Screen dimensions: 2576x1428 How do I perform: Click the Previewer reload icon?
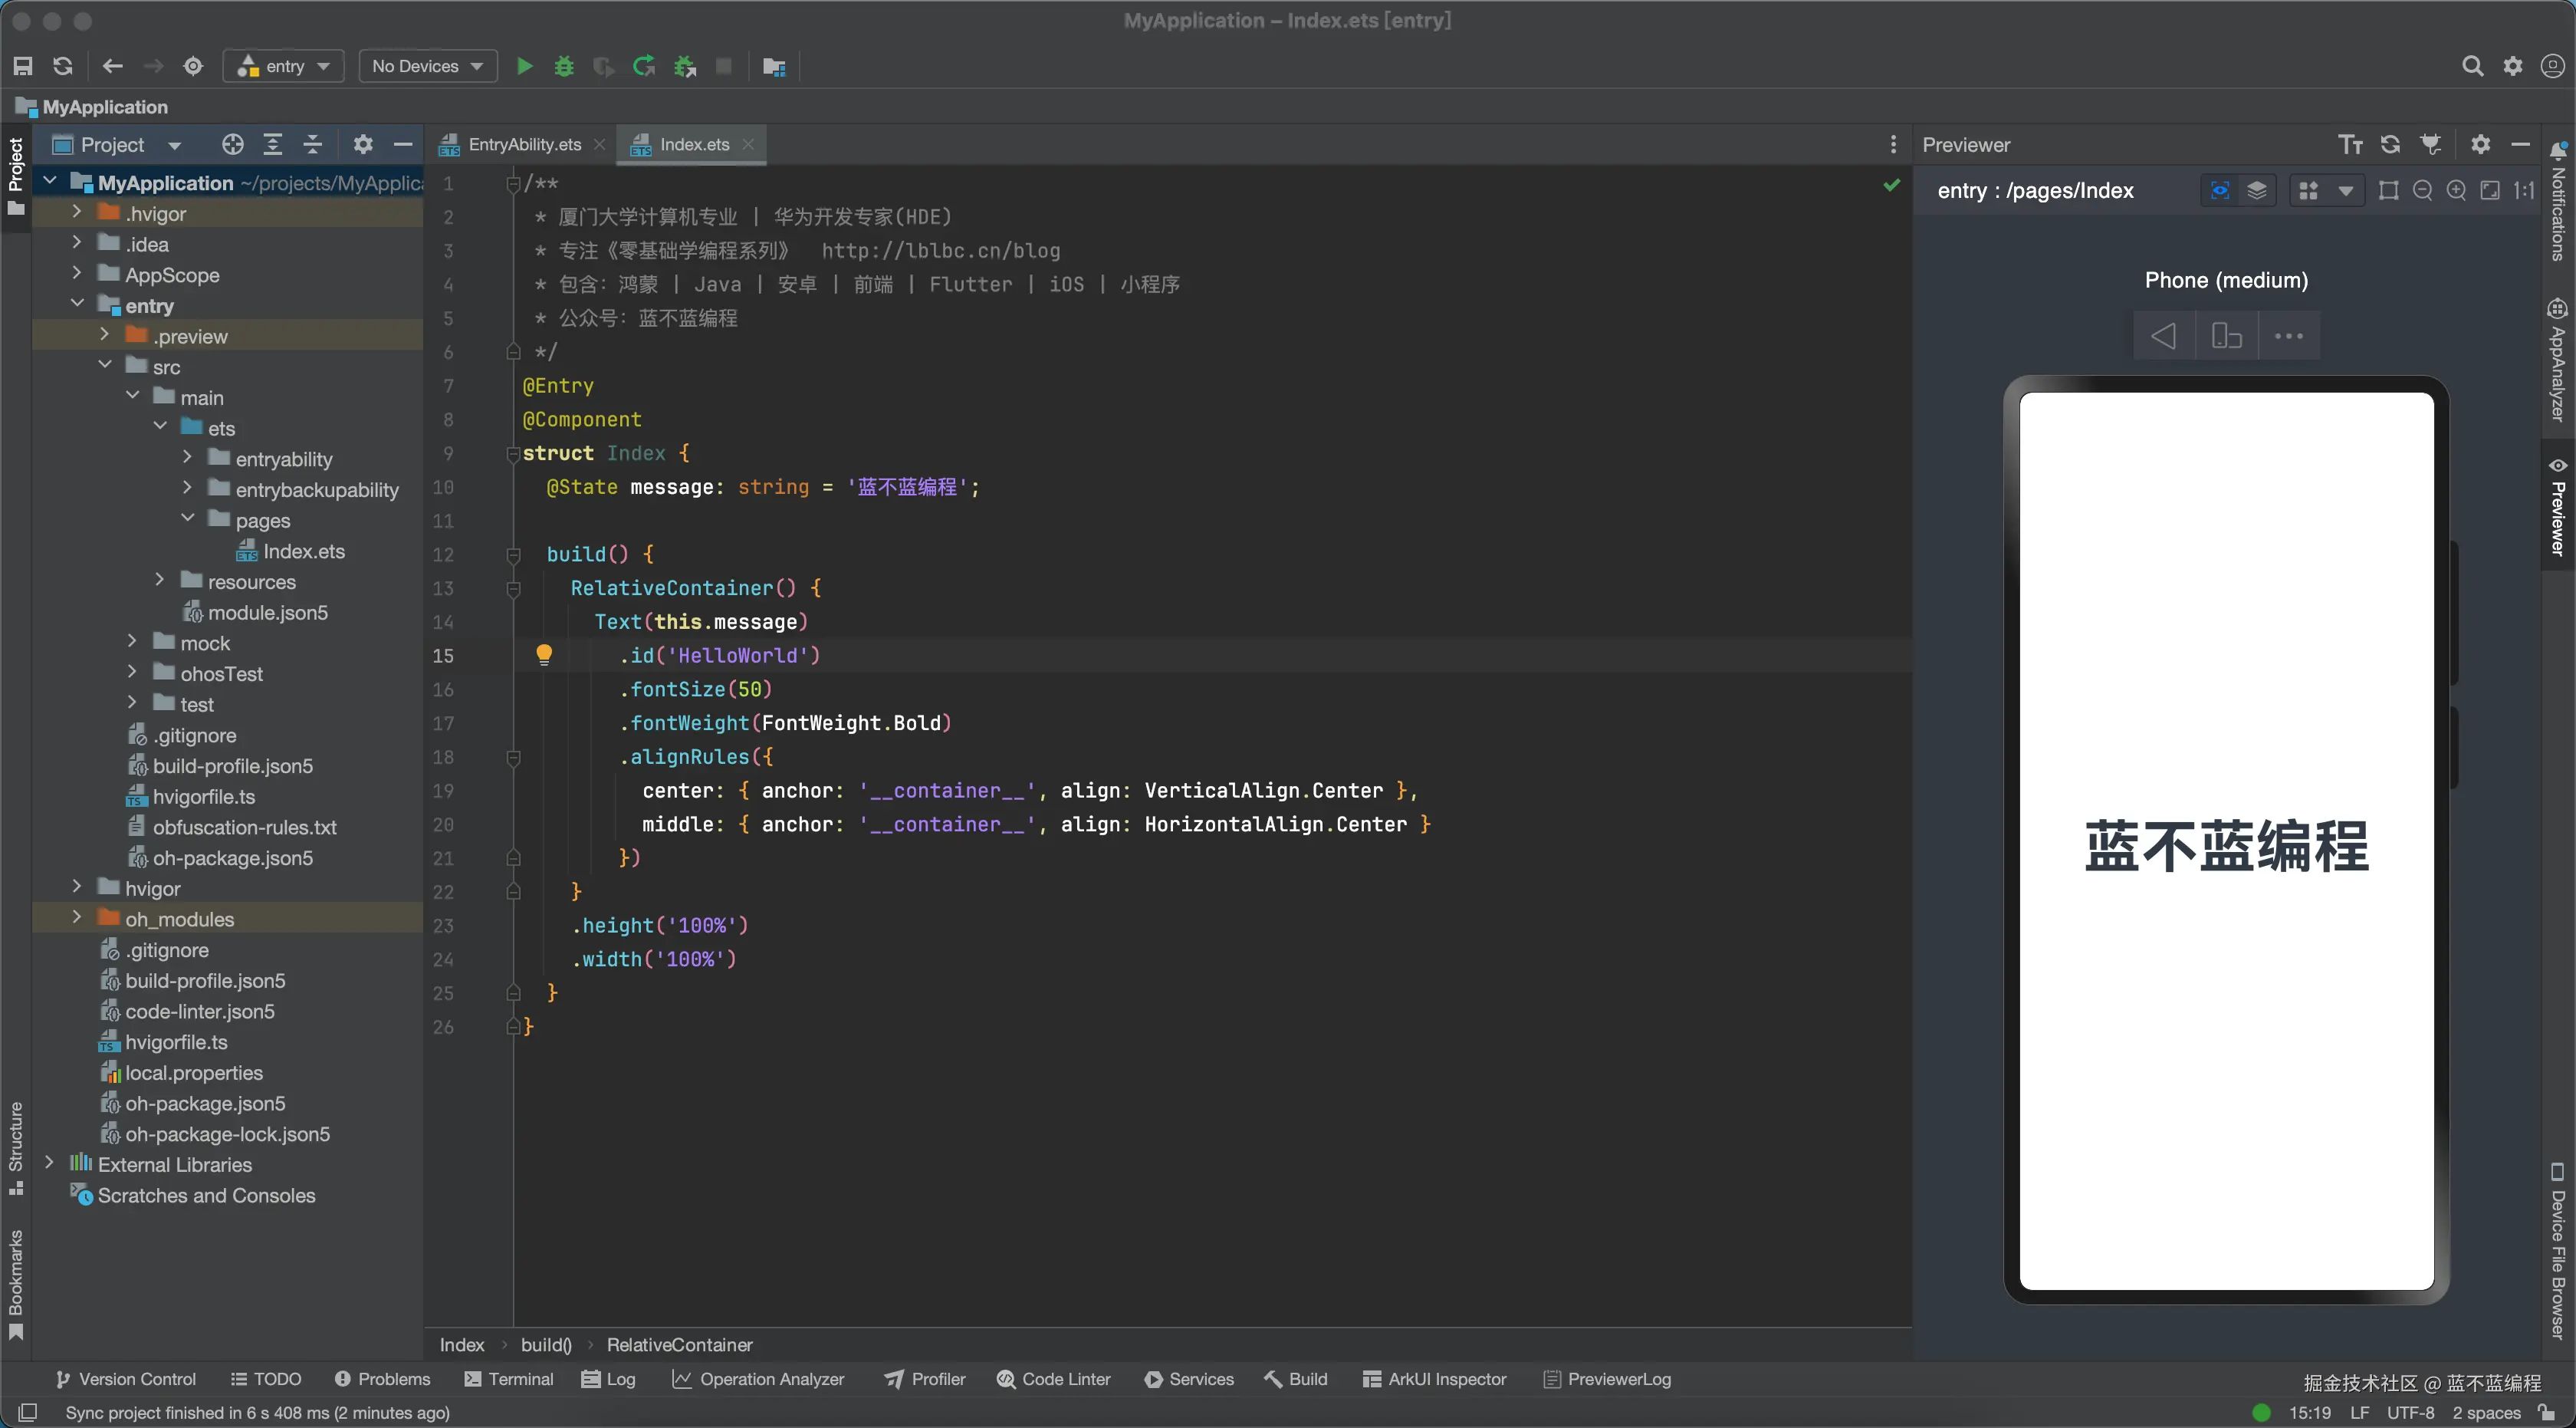[2390, 144]
